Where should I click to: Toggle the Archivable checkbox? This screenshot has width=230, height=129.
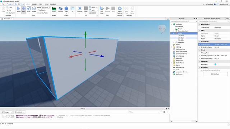[x=215, y=64]
